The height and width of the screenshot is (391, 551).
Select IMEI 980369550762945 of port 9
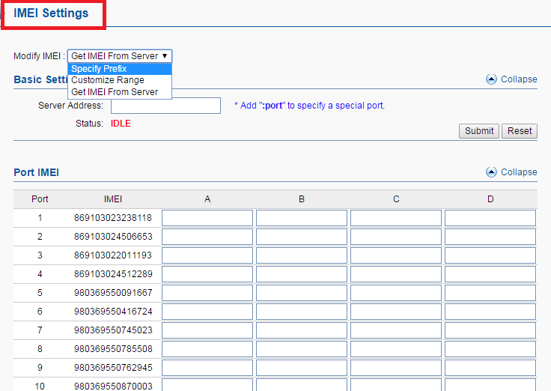(x=113, y=368)
